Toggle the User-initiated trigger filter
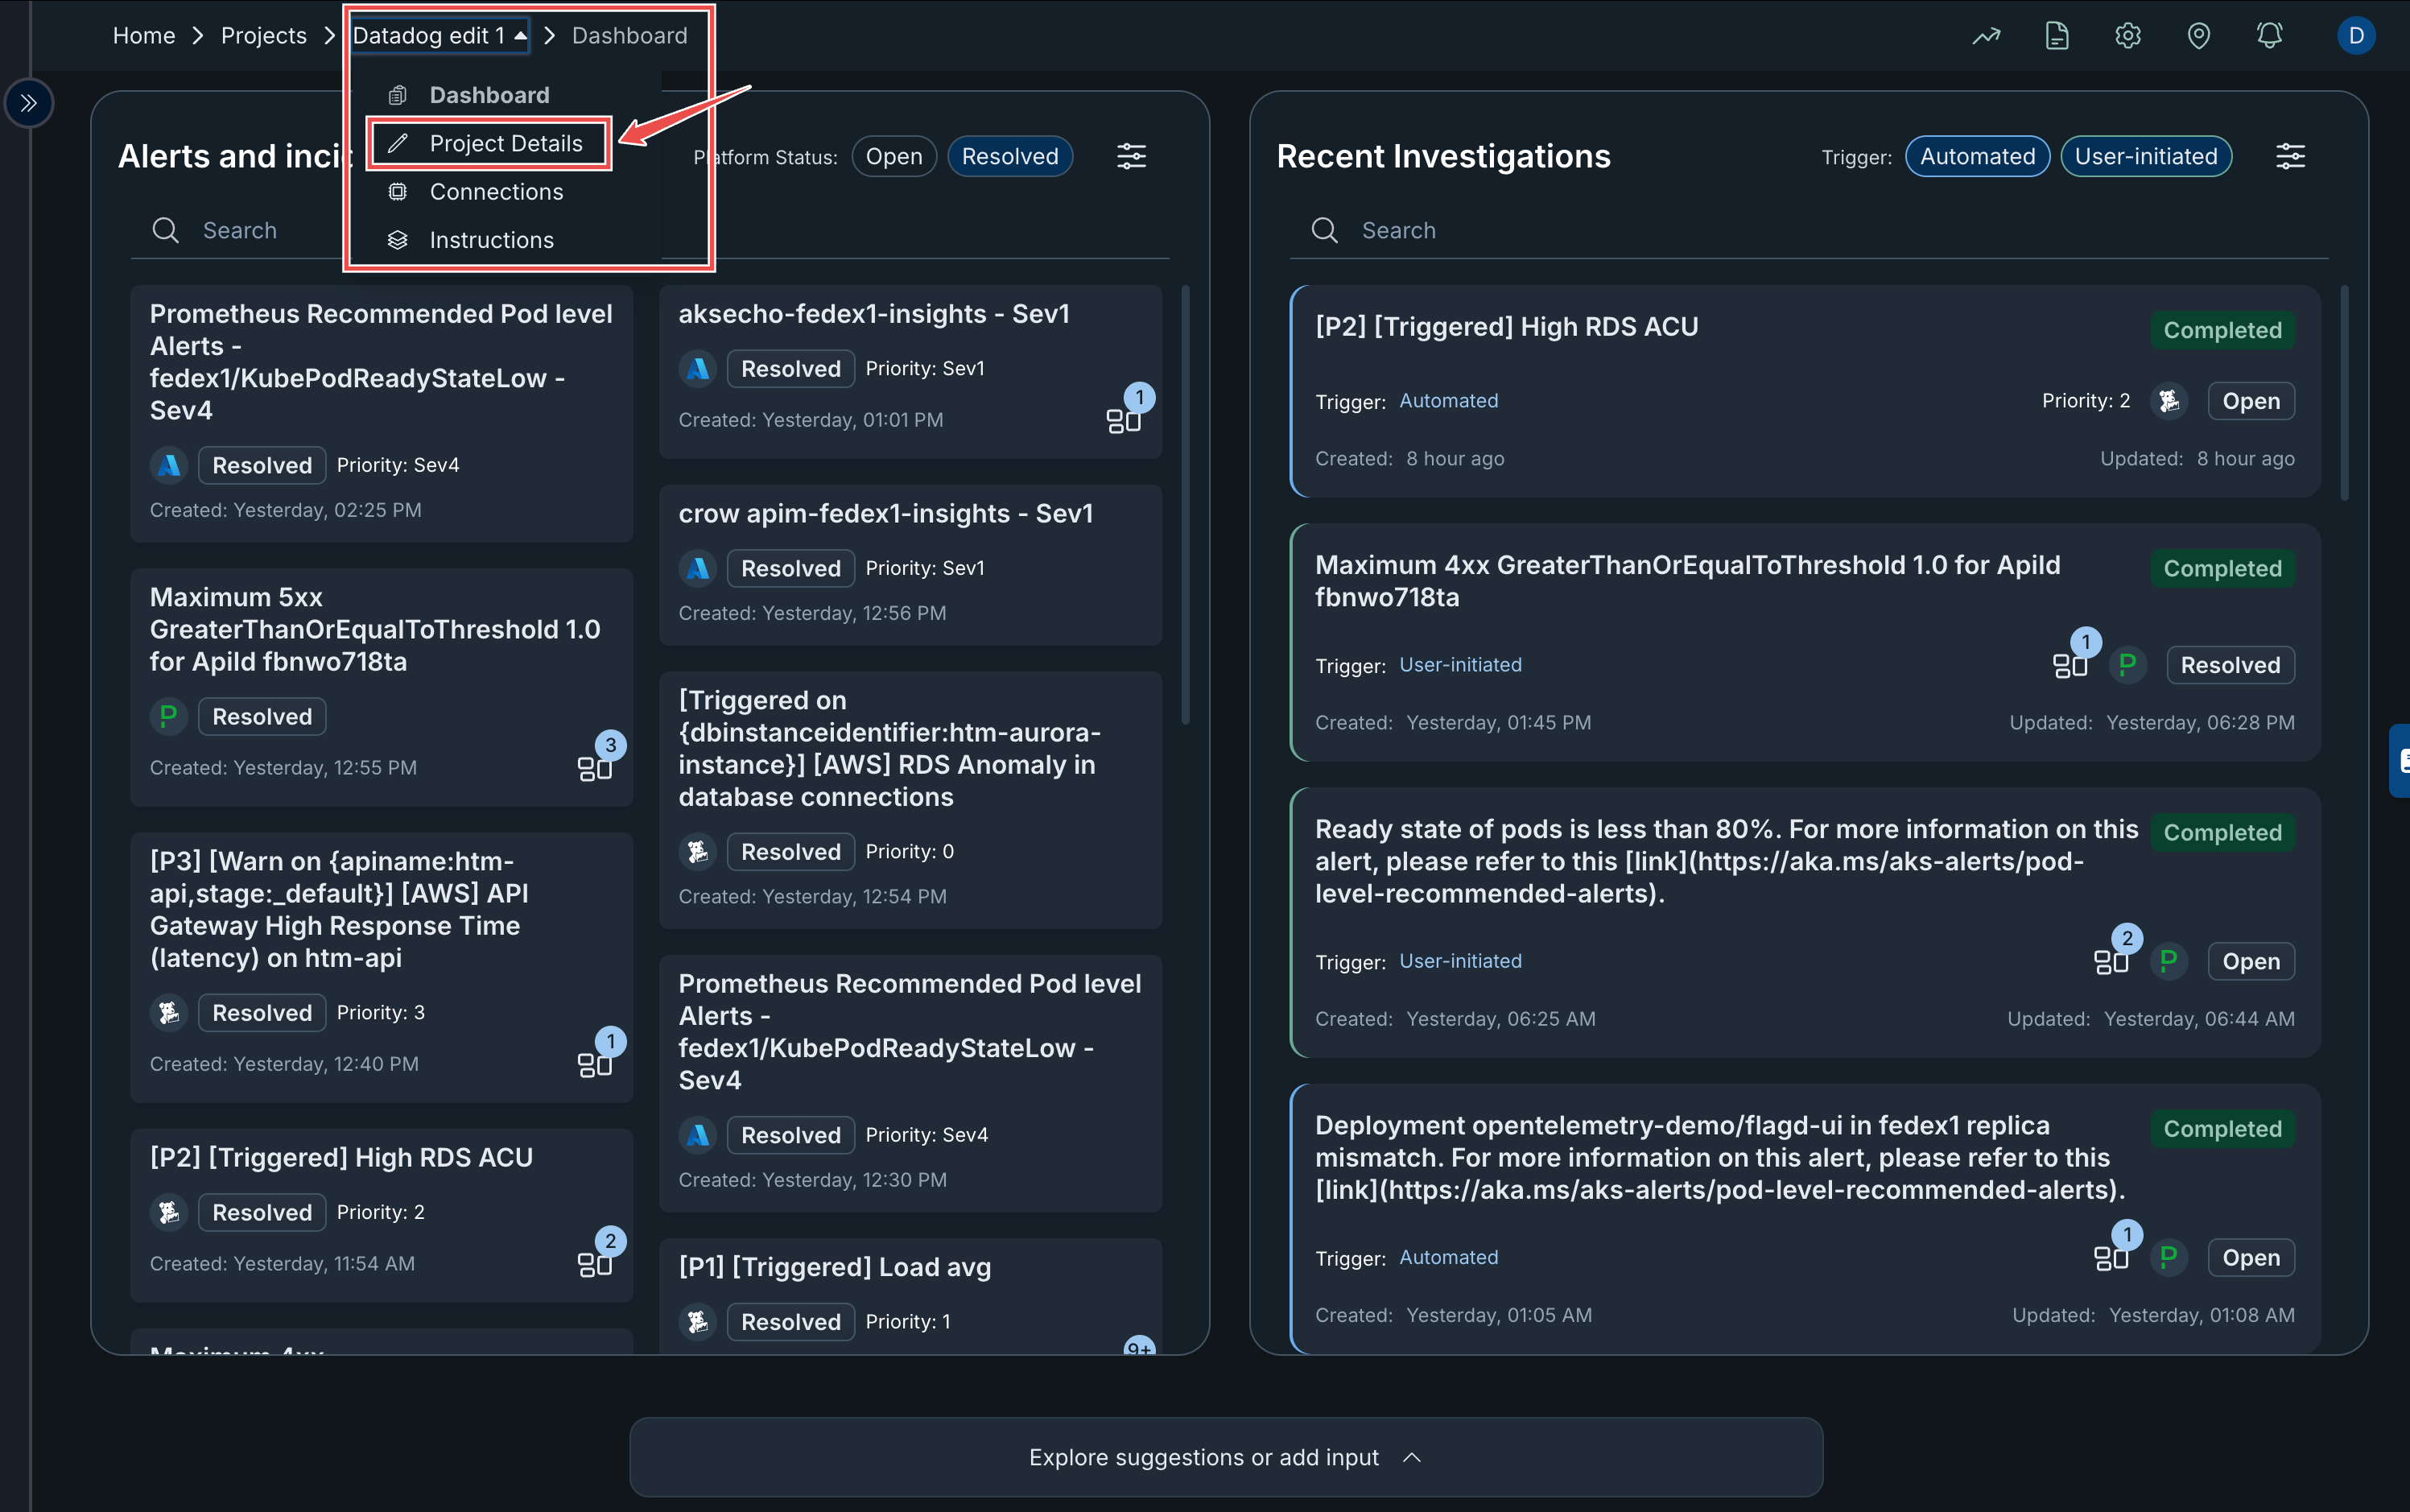 pos(2146,157)
